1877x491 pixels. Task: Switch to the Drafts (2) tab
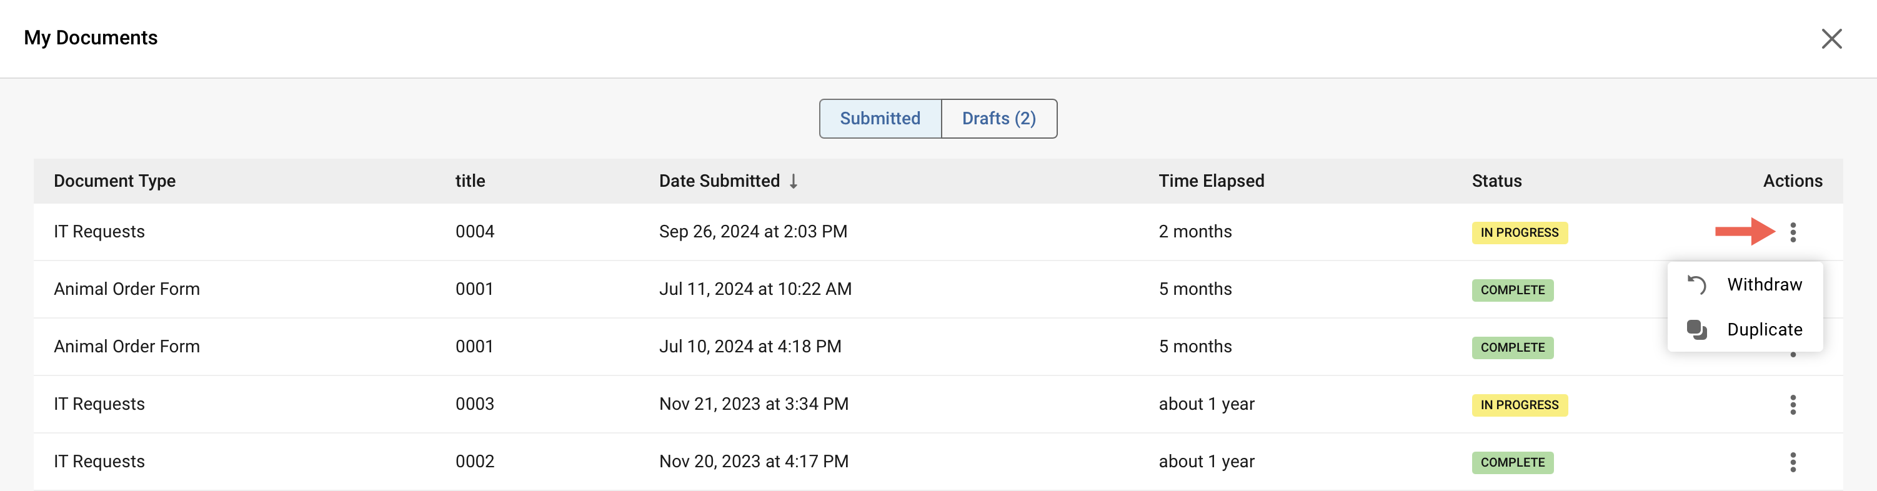click(x=999, y=118)
